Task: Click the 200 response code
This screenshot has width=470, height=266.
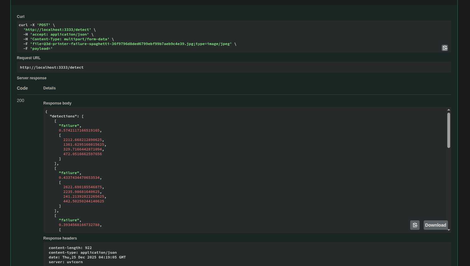Action: 20,100
